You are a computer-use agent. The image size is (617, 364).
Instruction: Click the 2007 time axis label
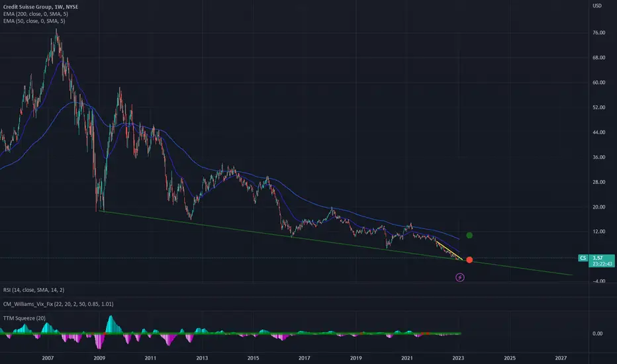(x=48, y=358)
